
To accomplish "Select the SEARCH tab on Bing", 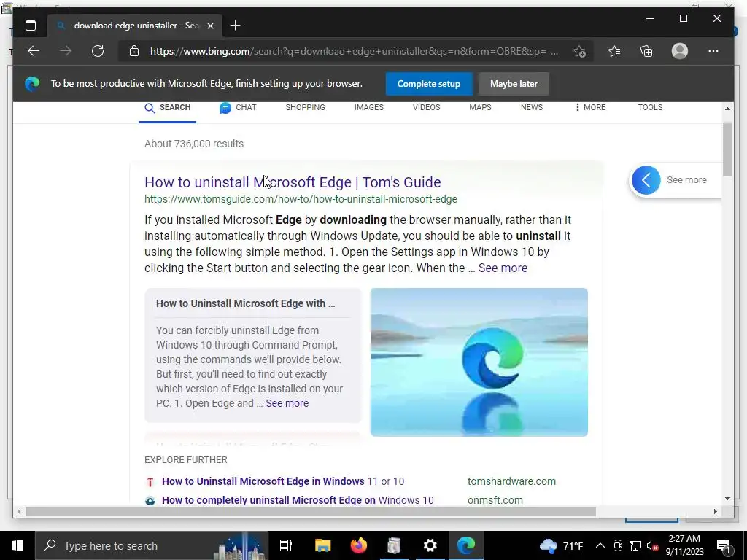I will click(x=167, y=108).
